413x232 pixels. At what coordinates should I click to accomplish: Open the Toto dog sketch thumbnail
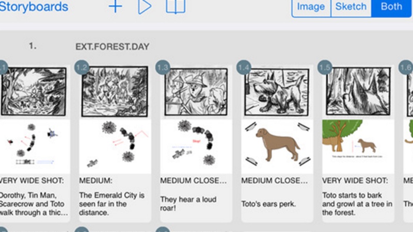[277, 92]
